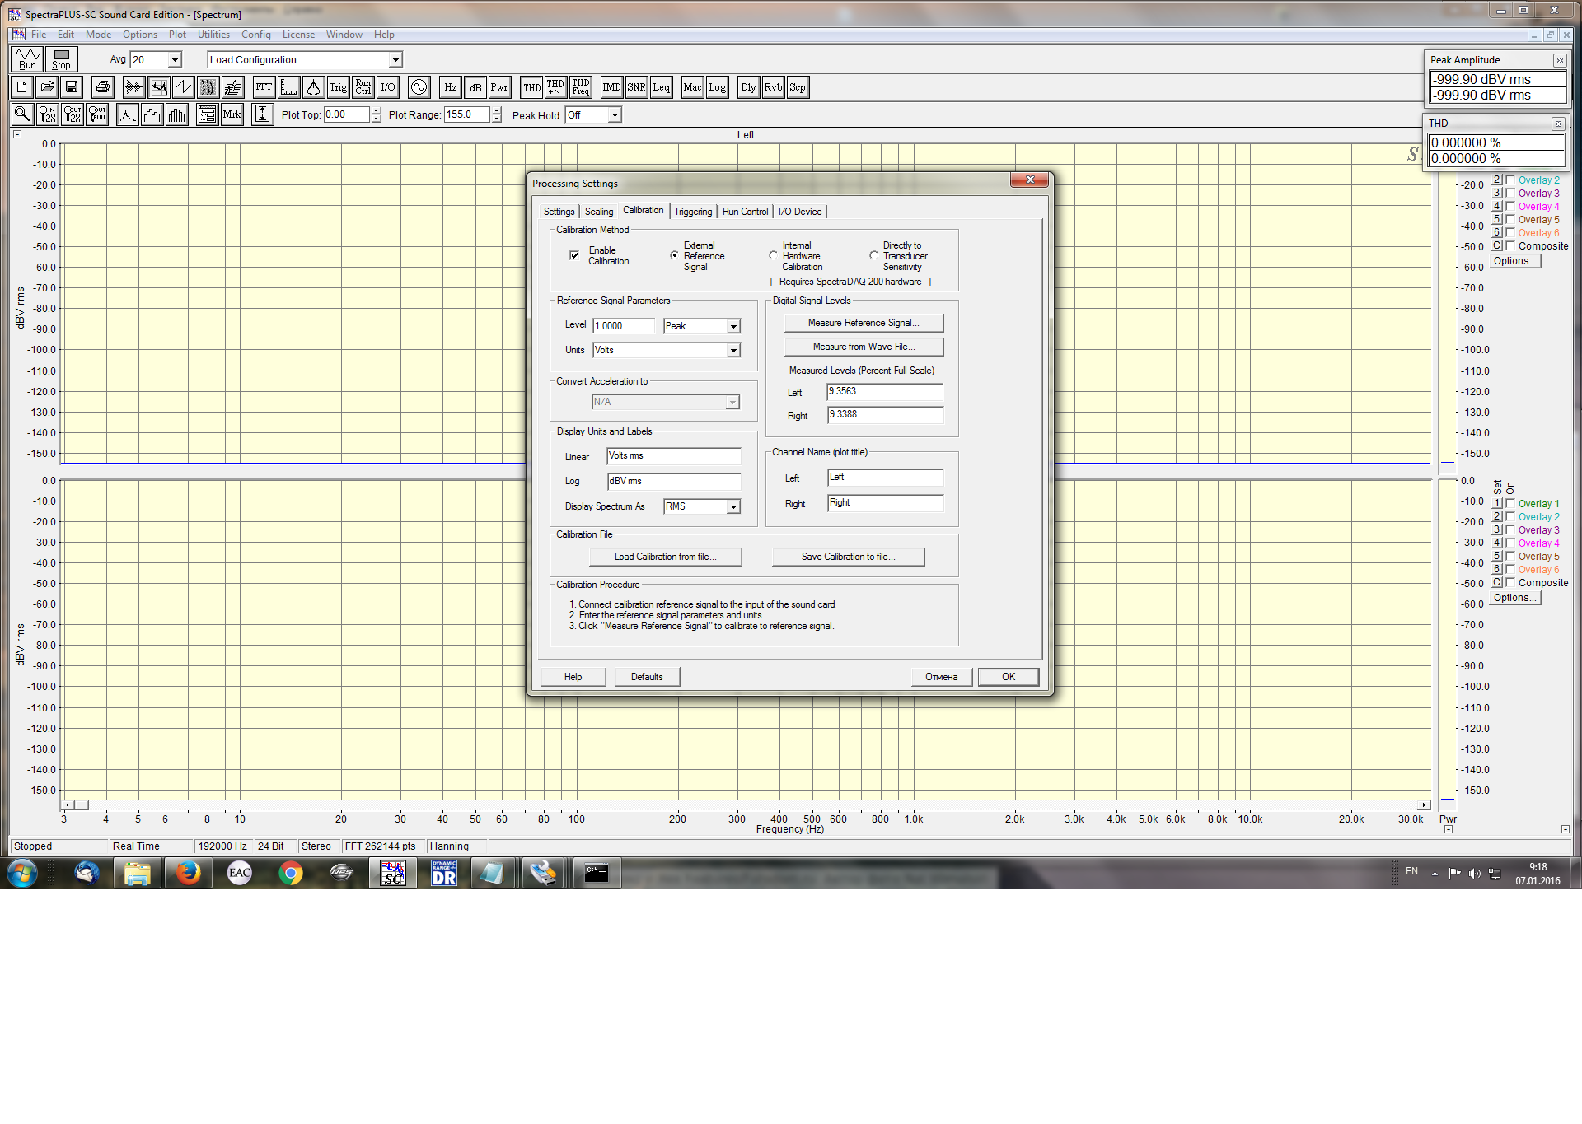
Task: Open a file using the folder icon
Action: pyautogui.click(x=47, y=87)
